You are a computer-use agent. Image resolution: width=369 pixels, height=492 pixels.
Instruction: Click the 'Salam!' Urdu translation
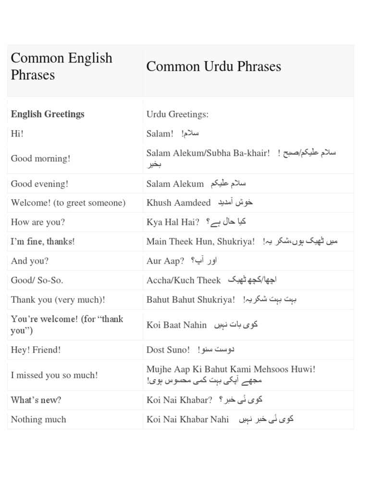(x=160, y=134)
